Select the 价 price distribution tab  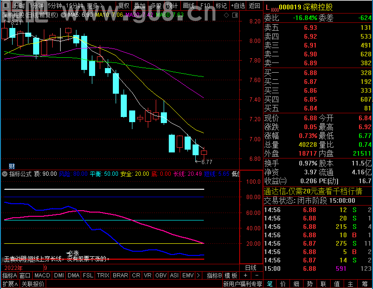click(x=283, y=284)
